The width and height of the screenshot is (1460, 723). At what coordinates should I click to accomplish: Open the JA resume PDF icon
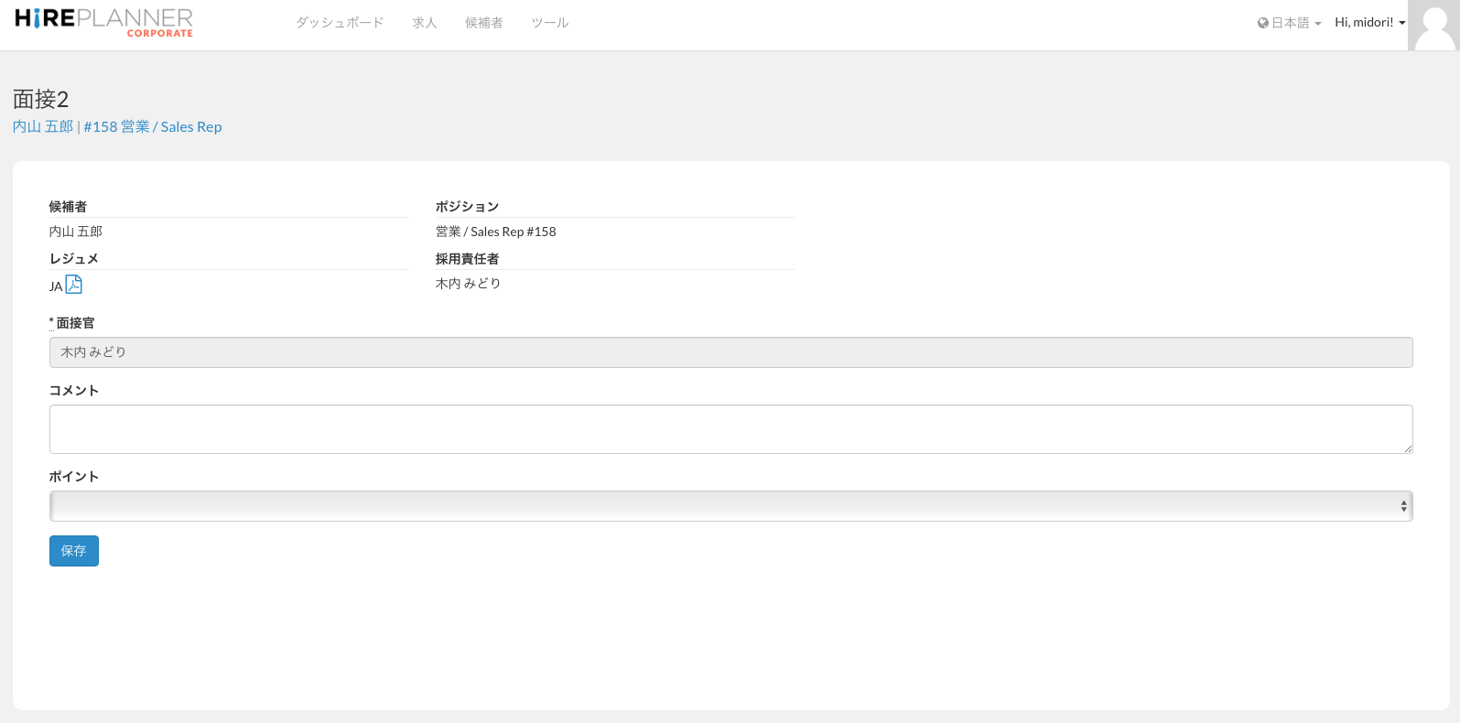pos(74,285)
